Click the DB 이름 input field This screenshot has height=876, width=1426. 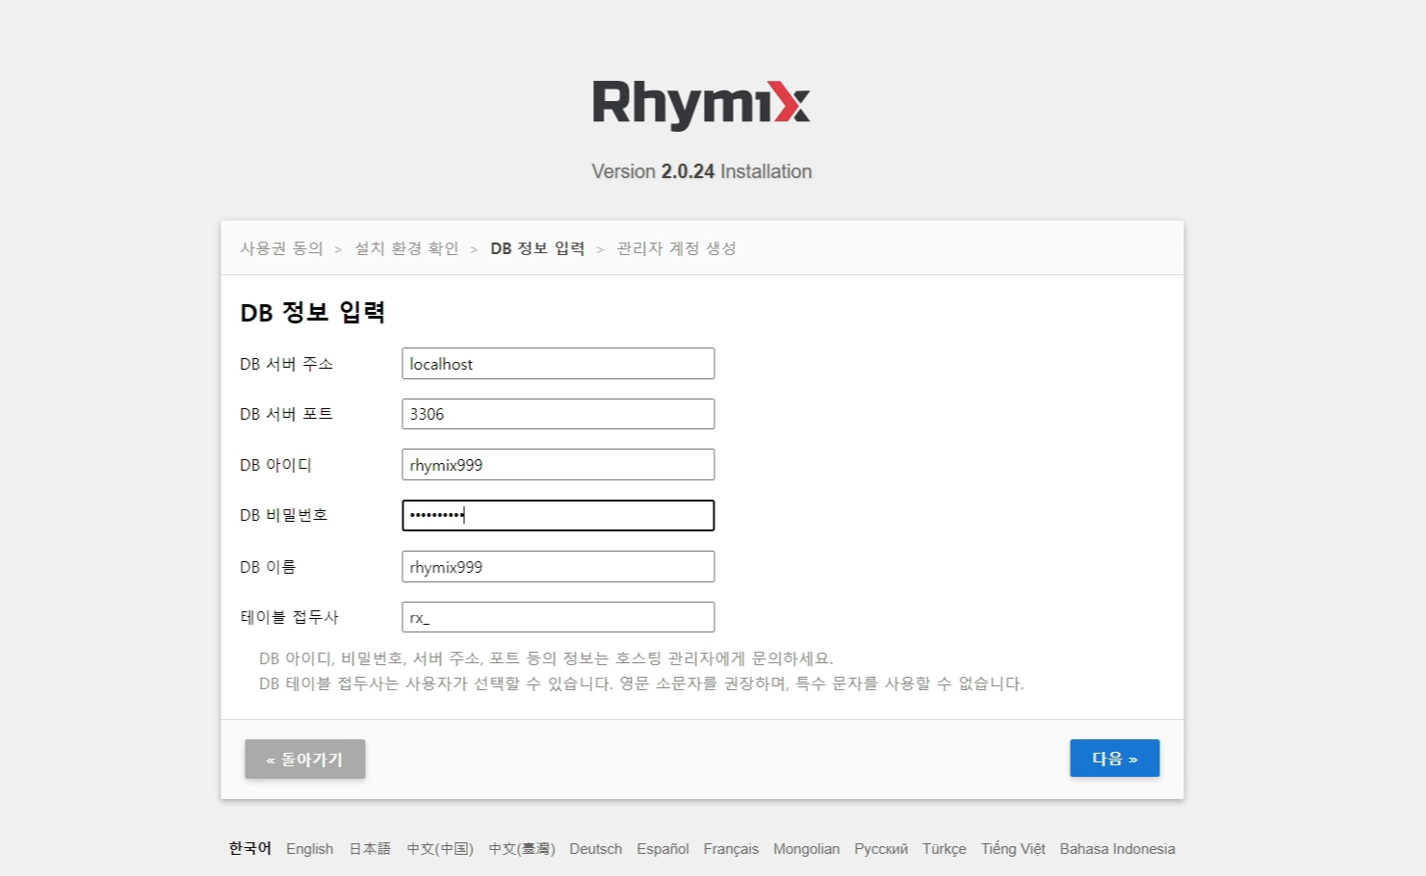coord(558,567)
